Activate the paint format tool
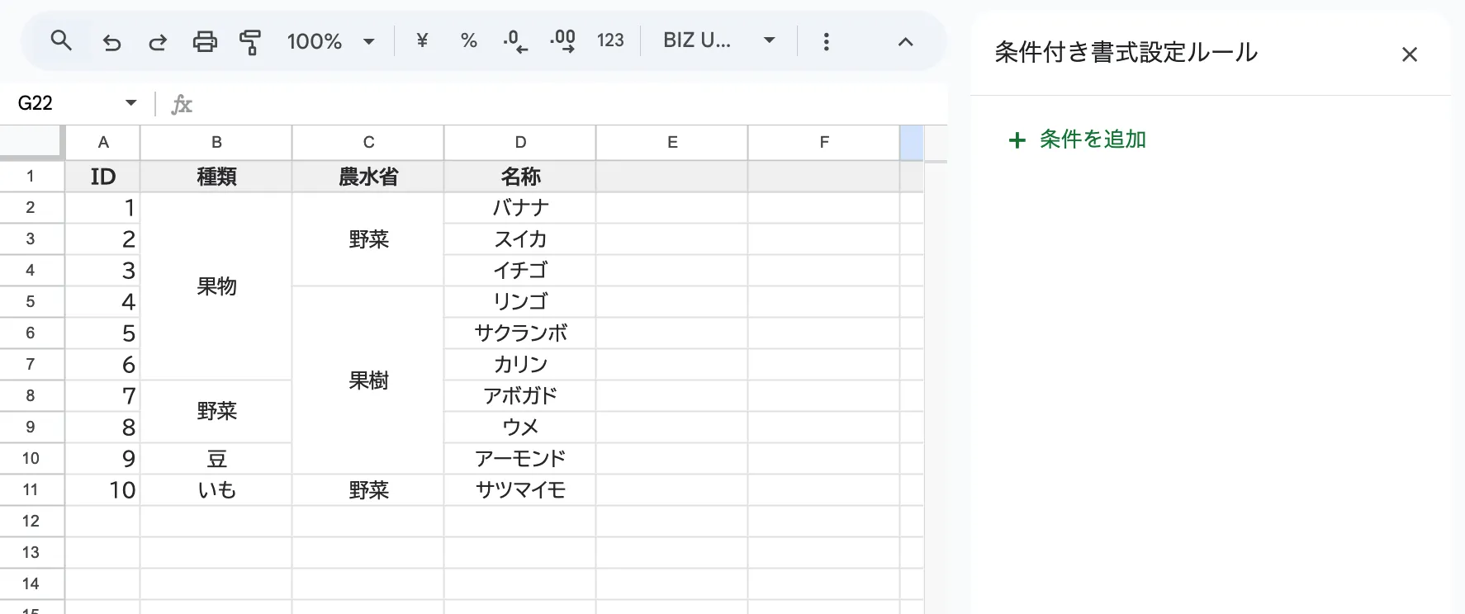This screenshot has width=1465, height=614. 250,41
